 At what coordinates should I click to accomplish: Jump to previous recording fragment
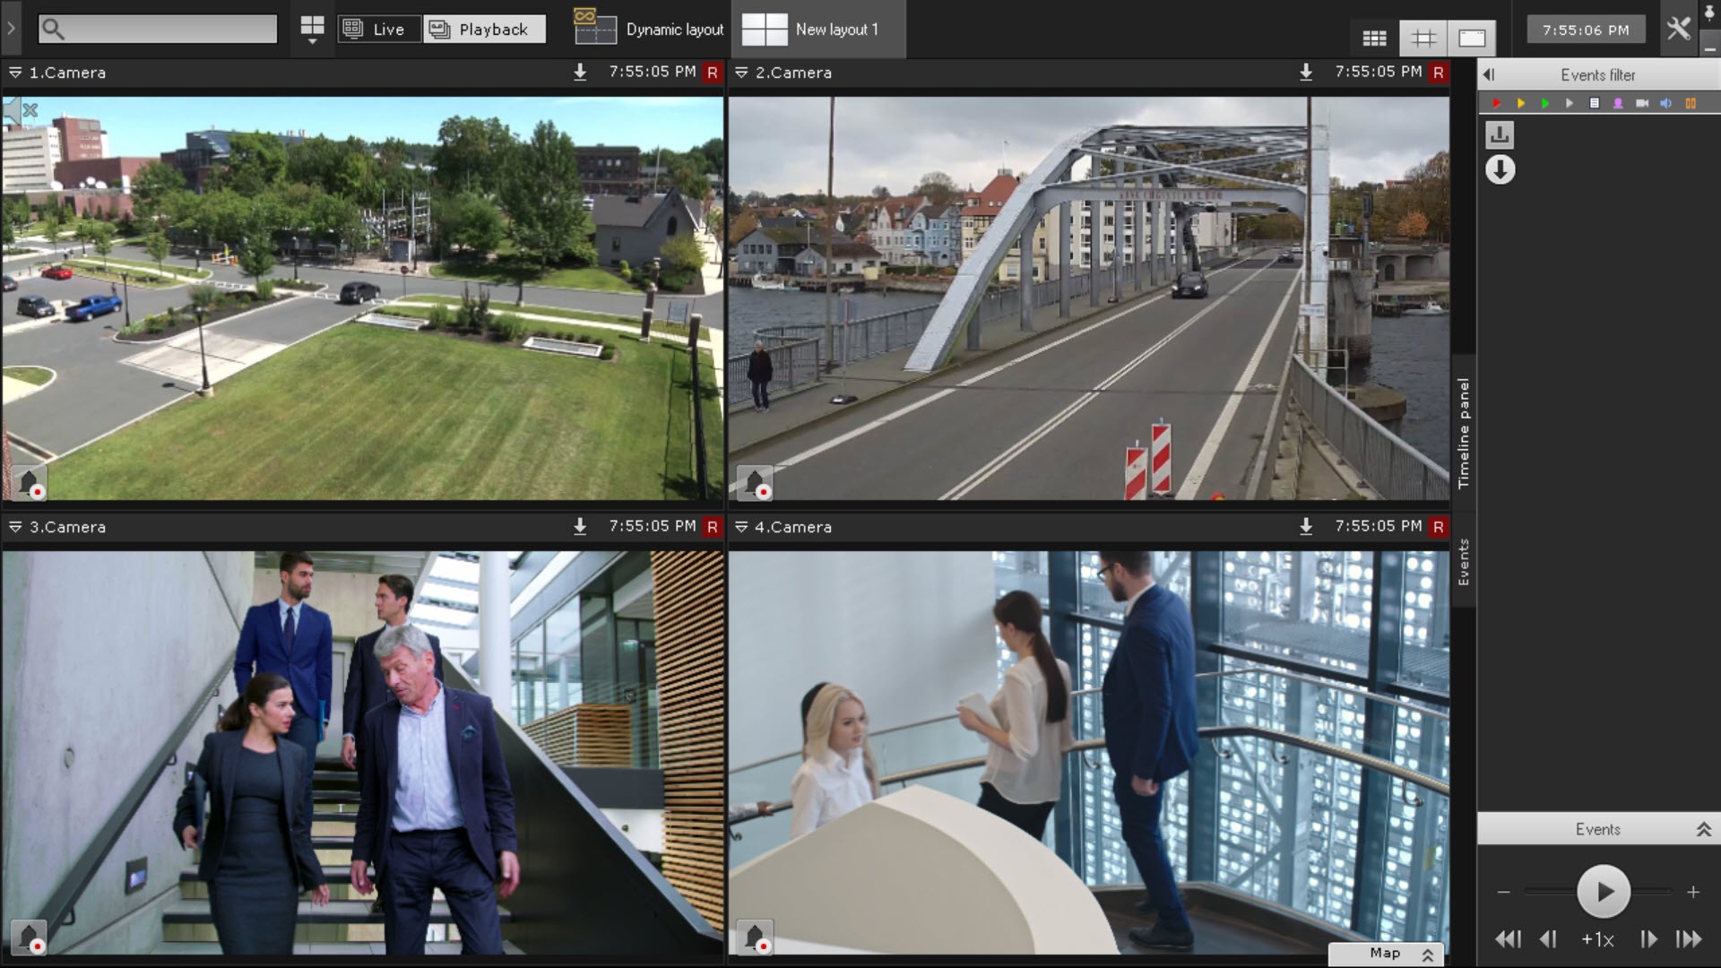pos(1508,938)
